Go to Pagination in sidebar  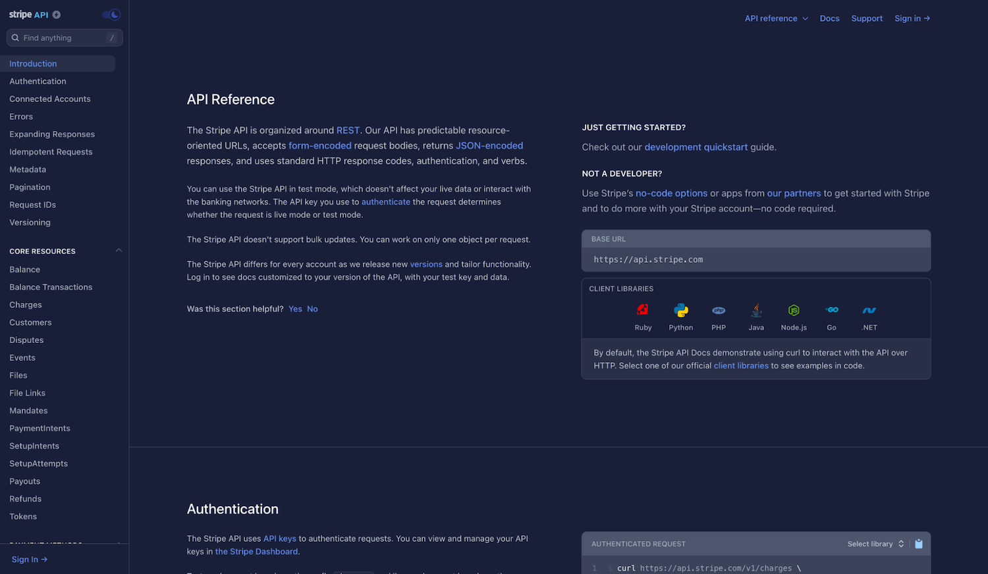coord(30,187)
